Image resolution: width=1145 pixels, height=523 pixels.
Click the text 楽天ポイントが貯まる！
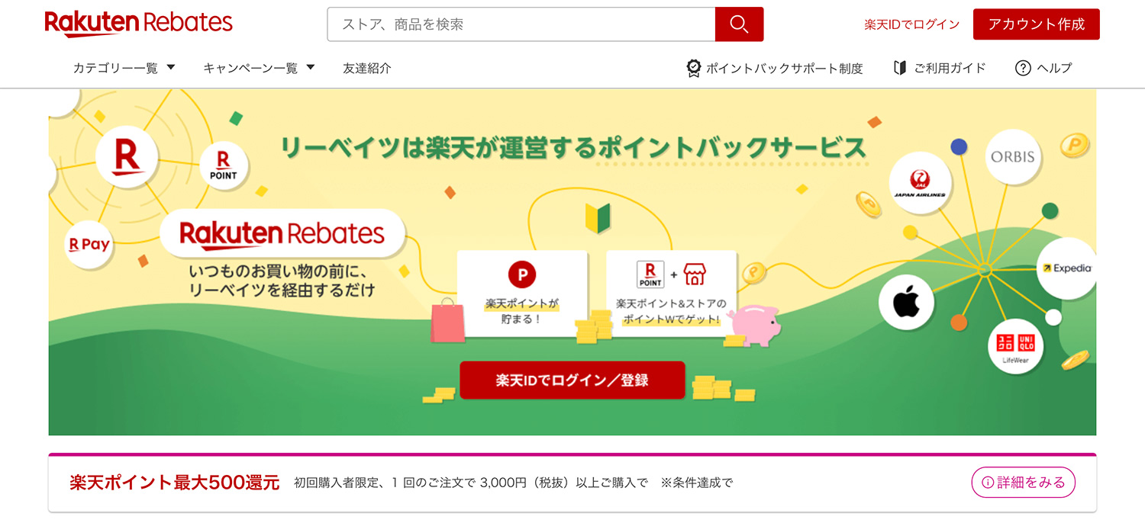tap(522, 311)
